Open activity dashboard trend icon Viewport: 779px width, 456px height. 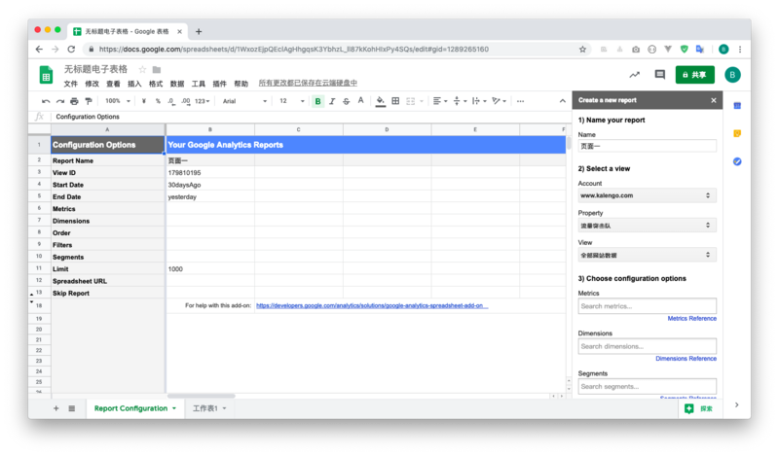[635, 75]
